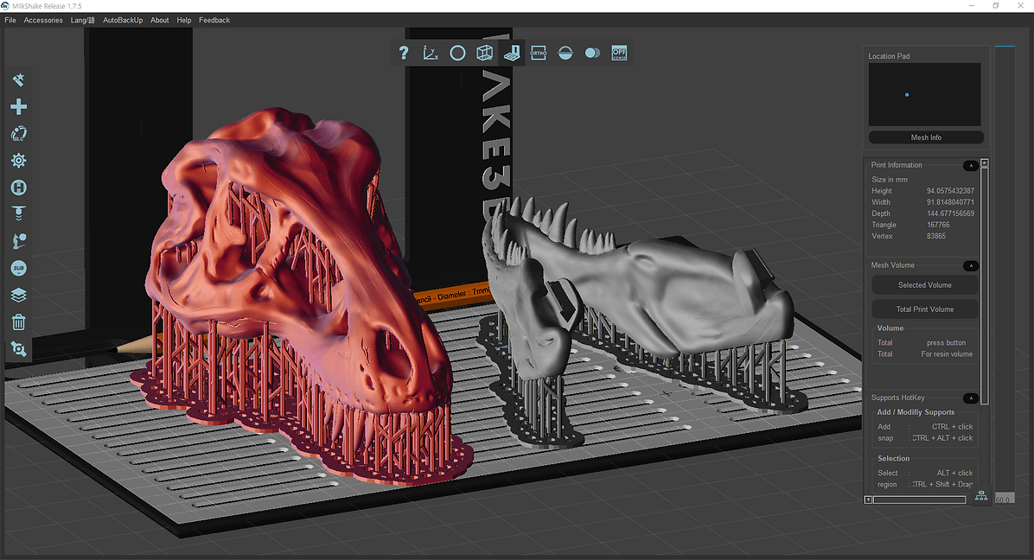
Task: Open the OPF viewer icon
Action: [x=619, y=53]
